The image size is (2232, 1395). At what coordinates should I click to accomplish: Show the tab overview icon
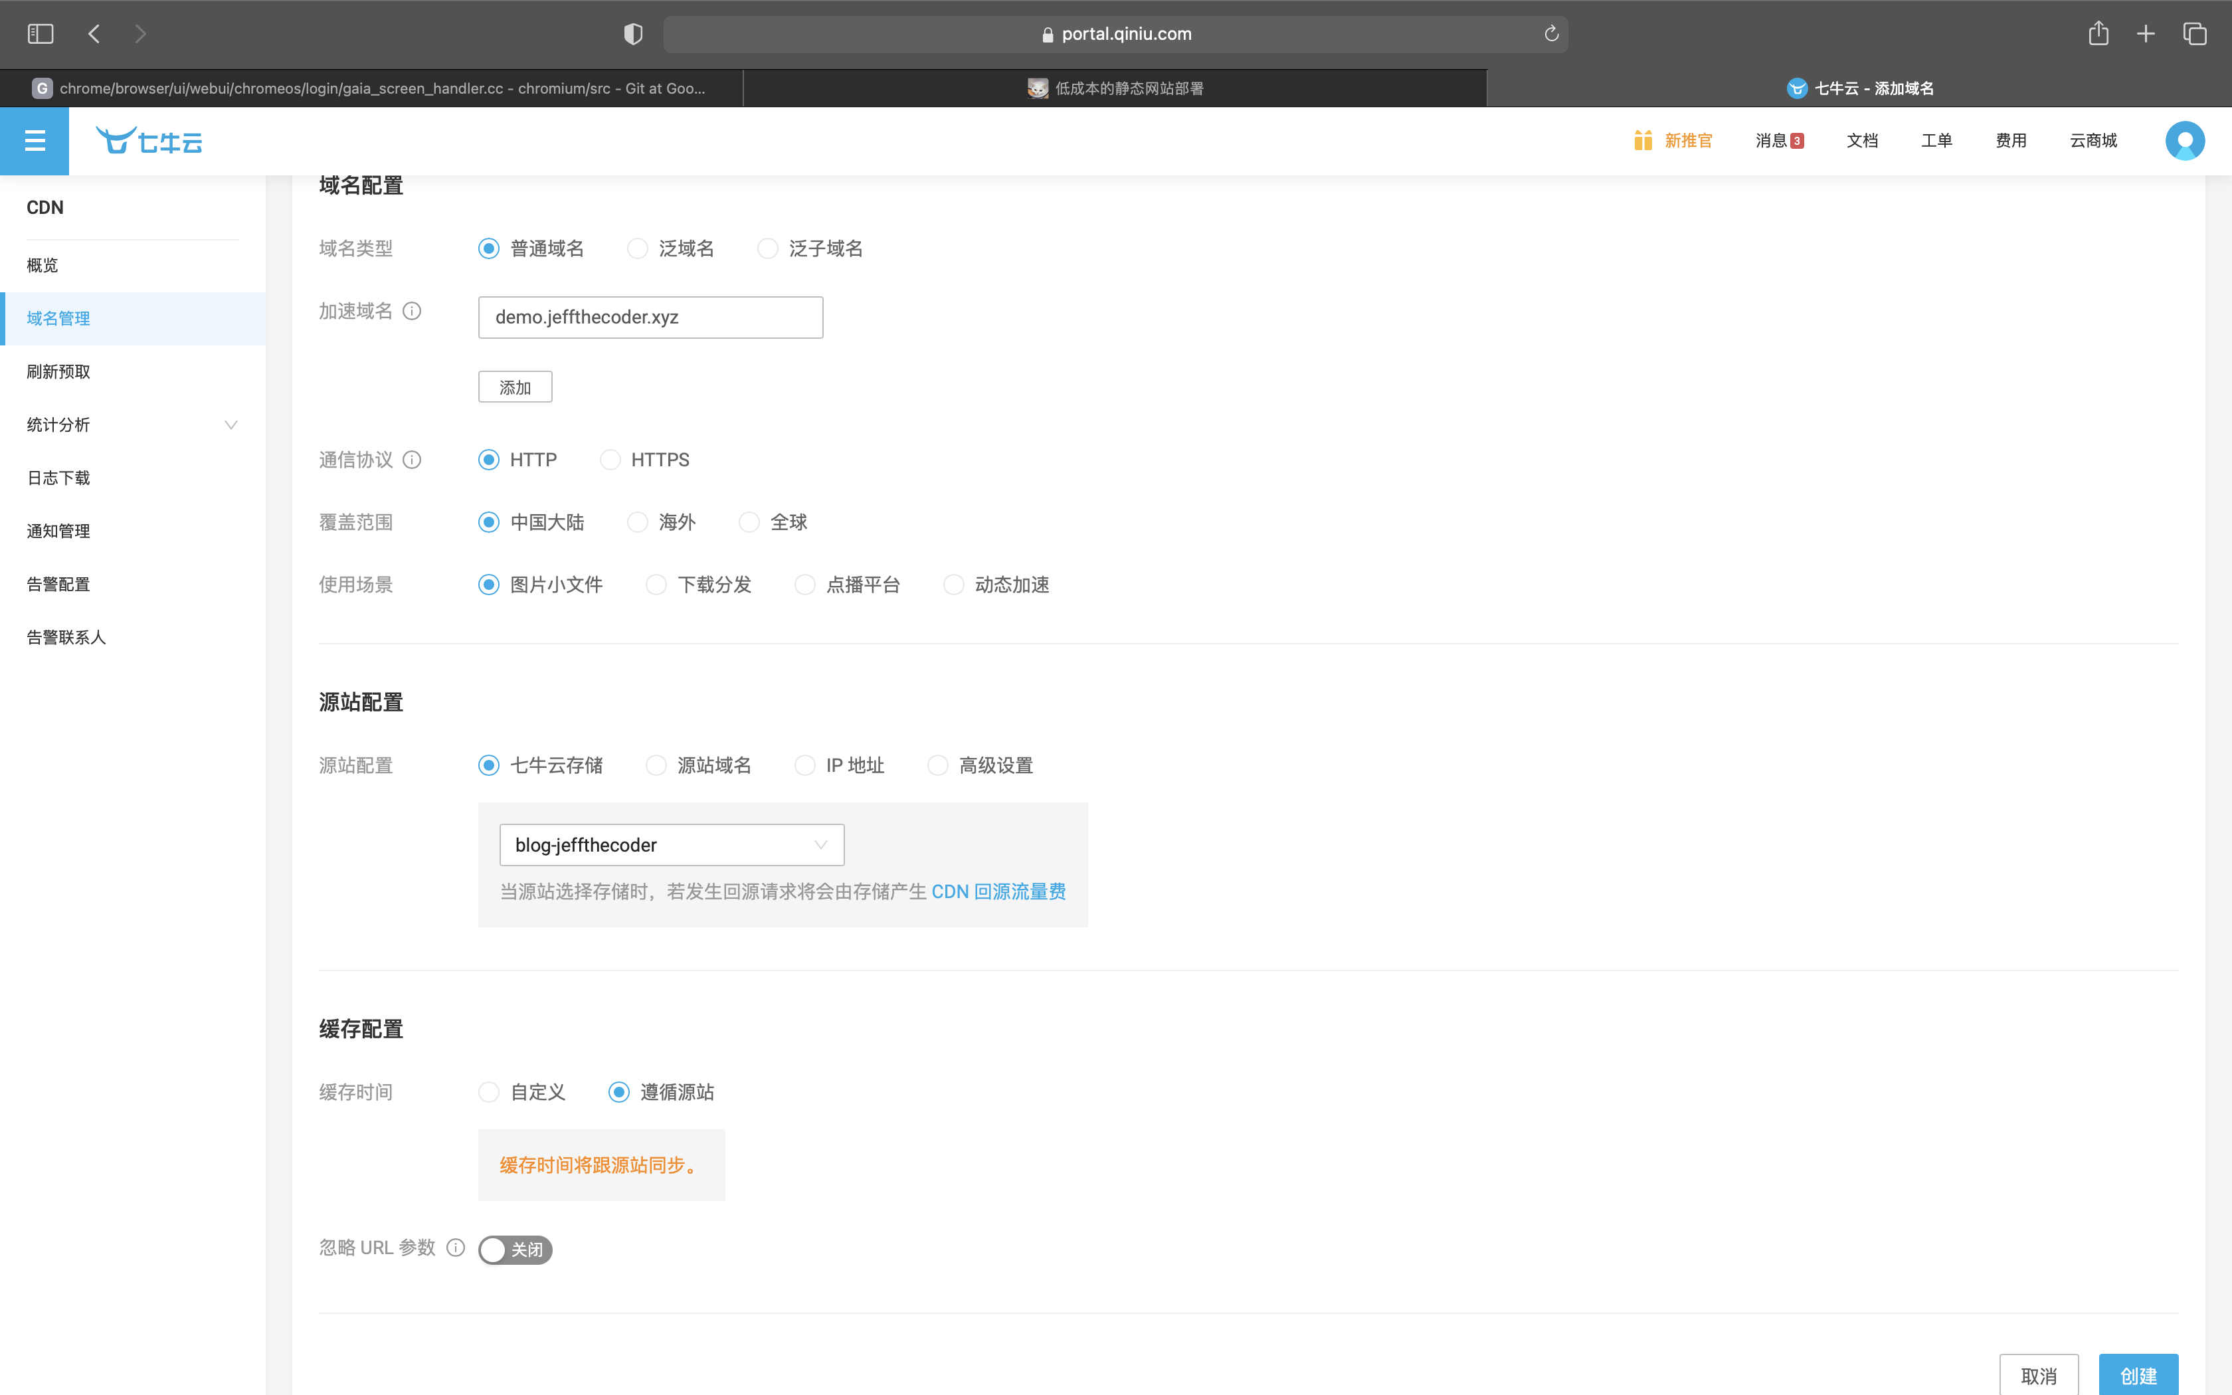click(2195, 34)
